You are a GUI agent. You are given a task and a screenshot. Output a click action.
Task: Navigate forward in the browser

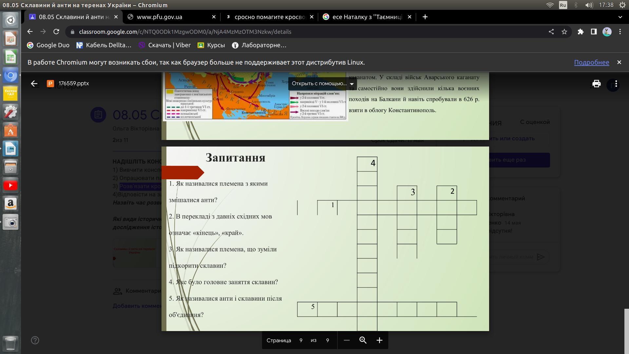click(43, 32)
